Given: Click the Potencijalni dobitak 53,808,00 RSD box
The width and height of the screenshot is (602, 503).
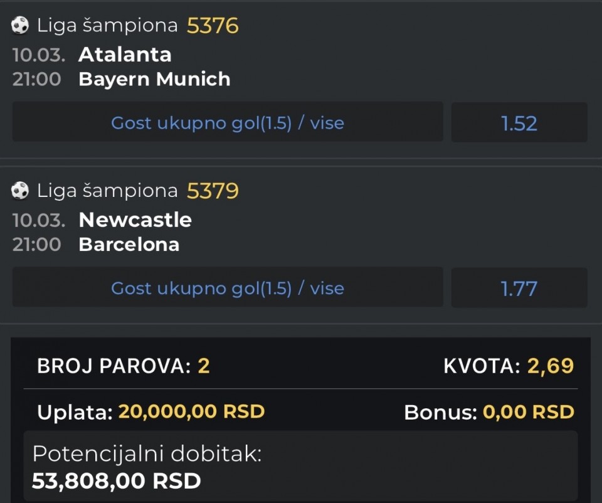Looking at the screenshot, I should click(x=300, y=467).
